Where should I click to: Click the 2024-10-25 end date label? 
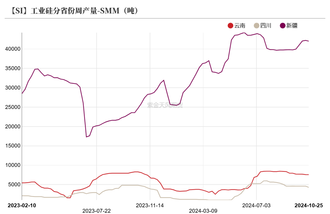pyautogui.click(x=308, y=205)
